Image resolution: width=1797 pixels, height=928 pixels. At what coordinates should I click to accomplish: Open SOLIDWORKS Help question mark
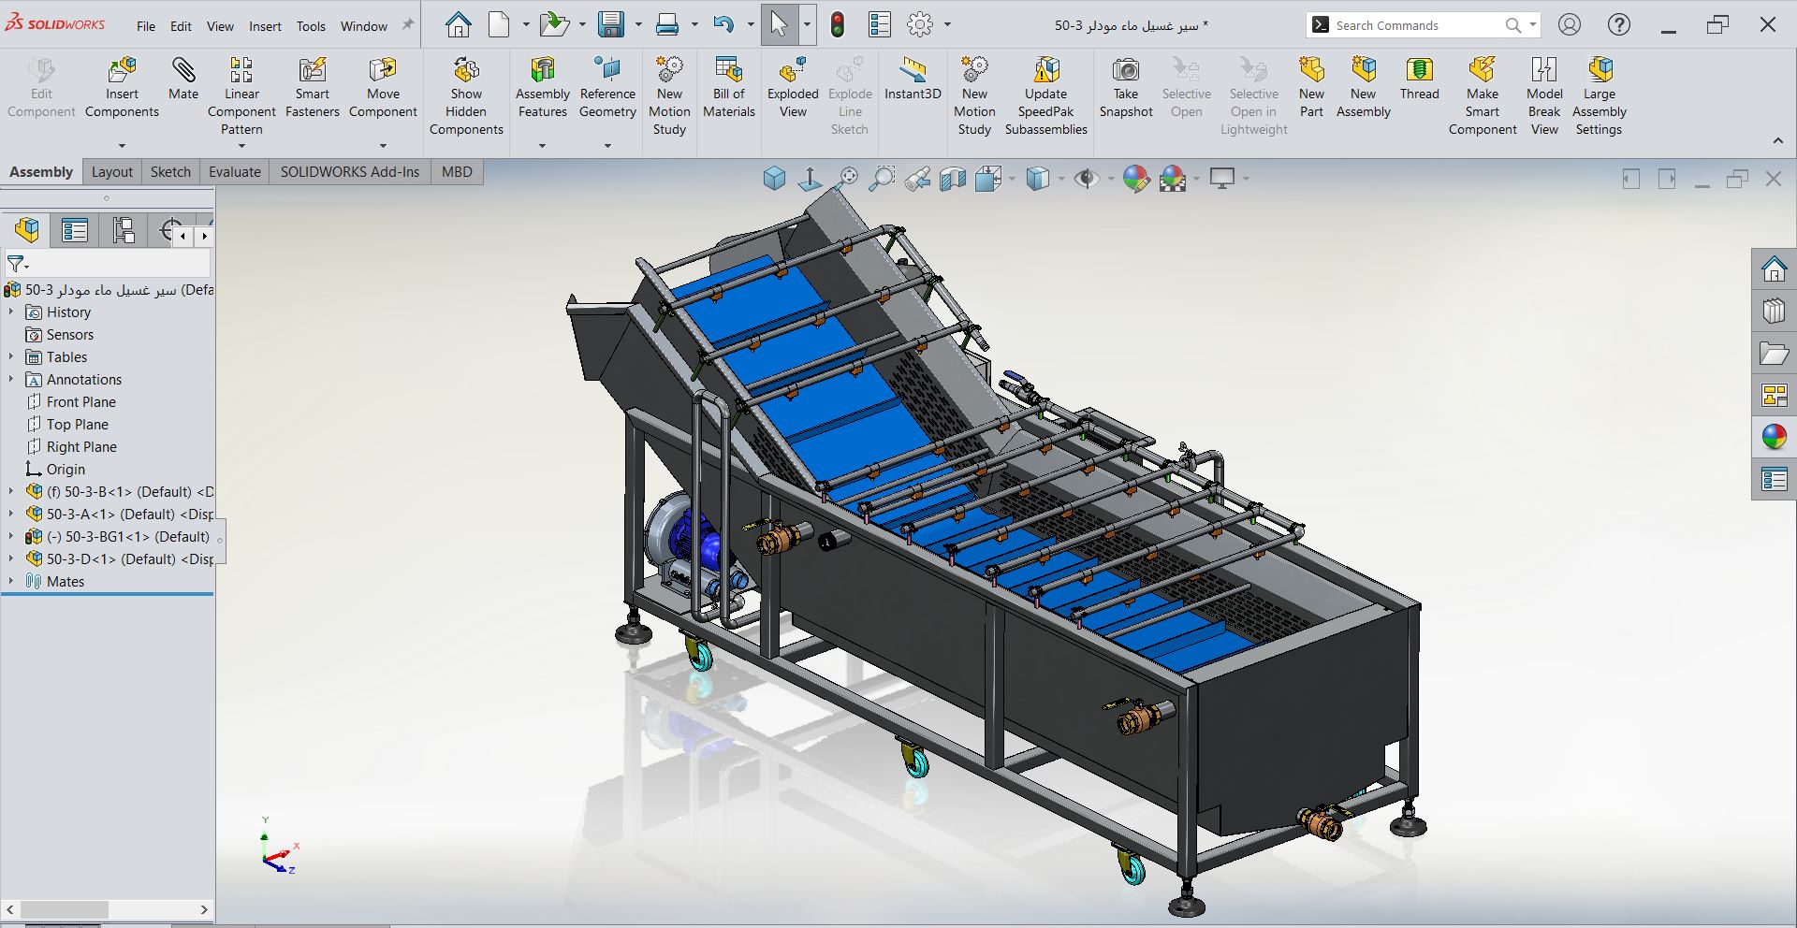tap(1618, 24)
